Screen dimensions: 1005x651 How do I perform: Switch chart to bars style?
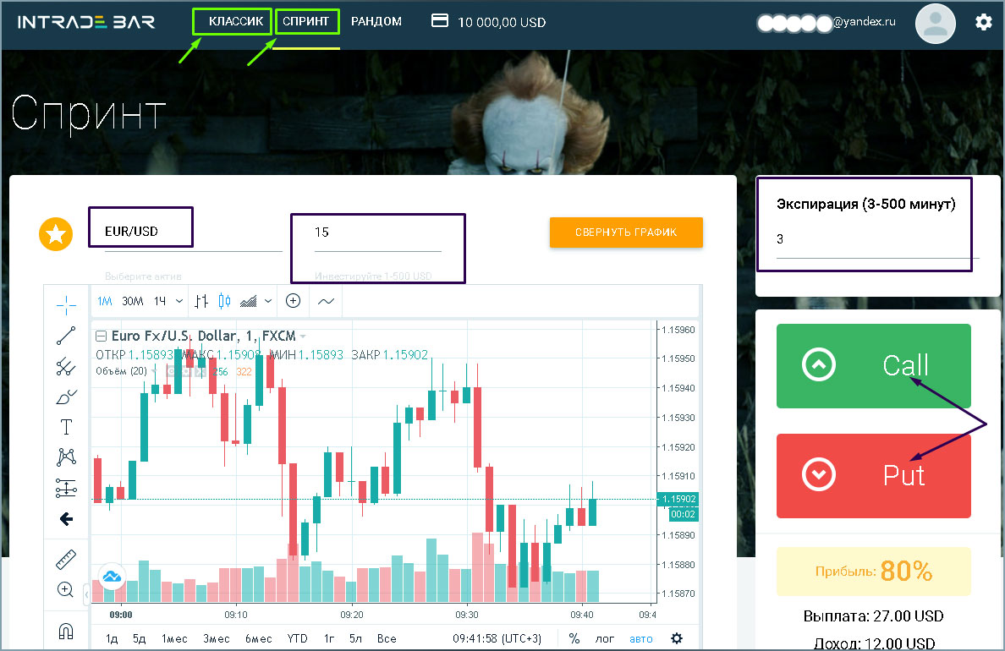click(201, 301)
